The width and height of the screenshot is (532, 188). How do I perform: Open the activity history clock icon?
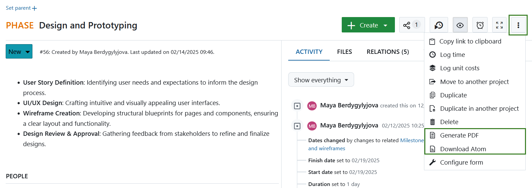point(439,25)
